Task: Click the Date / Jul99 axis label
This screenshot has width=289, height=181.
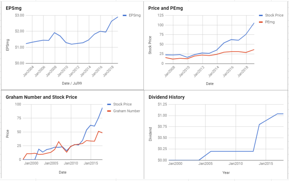Action: [x=72, y=83]
